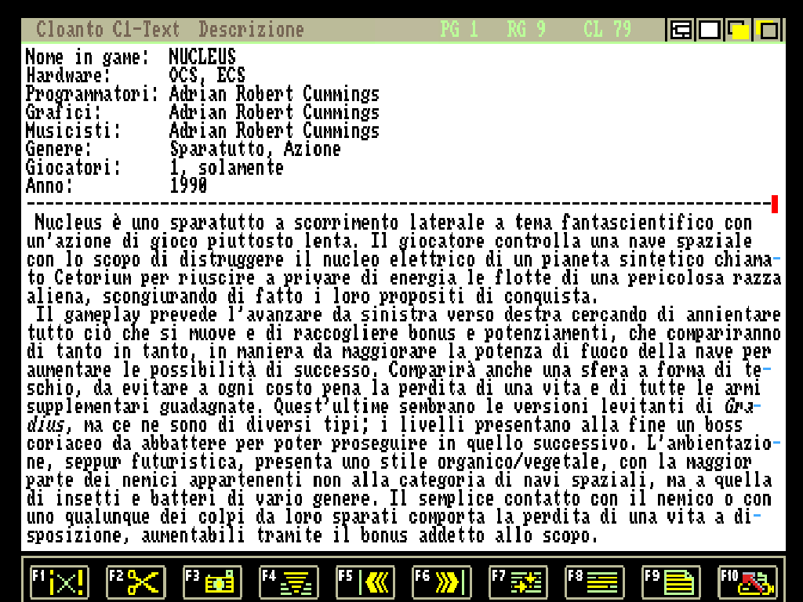Click the F7 insert line icon
803x602 pixels.
pyautogui.click(x=518, y=582)
